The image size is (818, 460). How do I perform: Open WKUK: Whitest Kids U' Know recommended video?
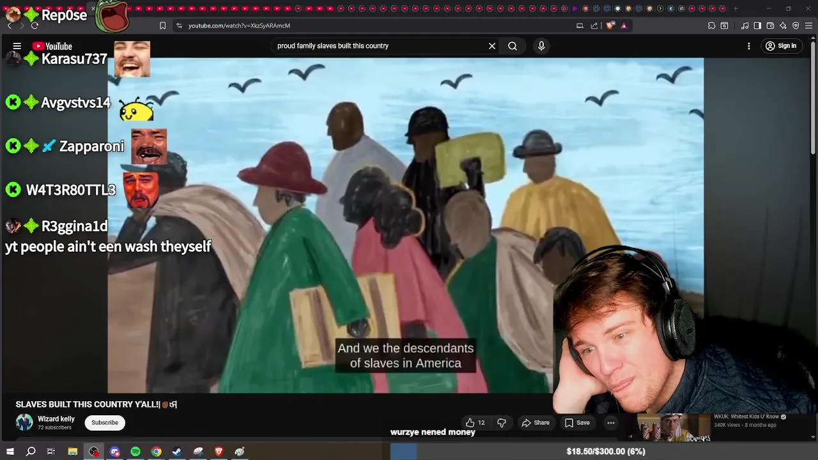(x=746, y=417)
